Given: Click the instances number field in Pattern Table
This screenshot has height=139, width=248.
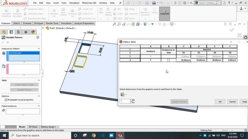Looking at the screenshot, I should (x=125, y=101).
